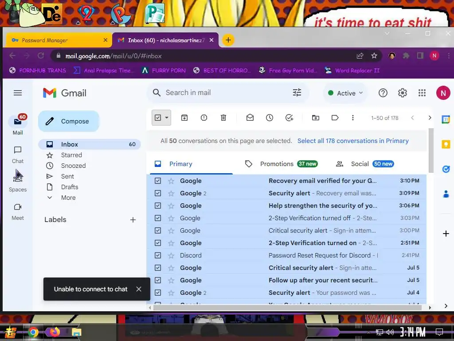The image size is (454, 341).
Task: Delete selected conversations with the trash icon
Action: (223, 118)
